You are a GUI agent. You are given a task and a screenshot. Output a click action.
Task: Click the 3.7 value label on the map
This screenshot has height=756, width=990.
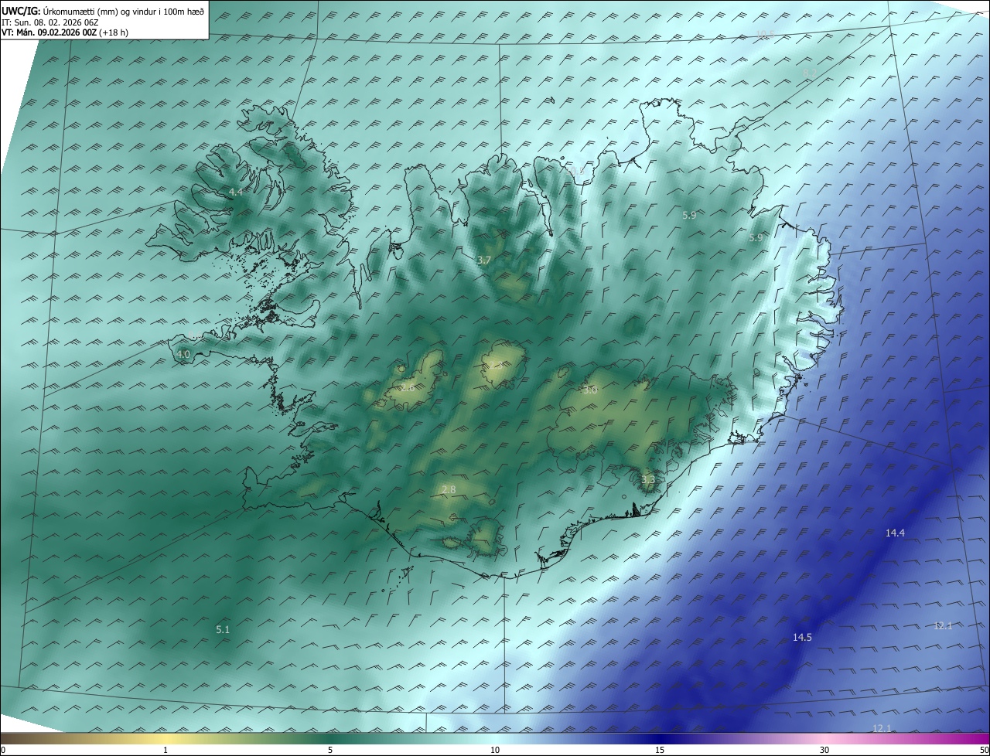484,261
